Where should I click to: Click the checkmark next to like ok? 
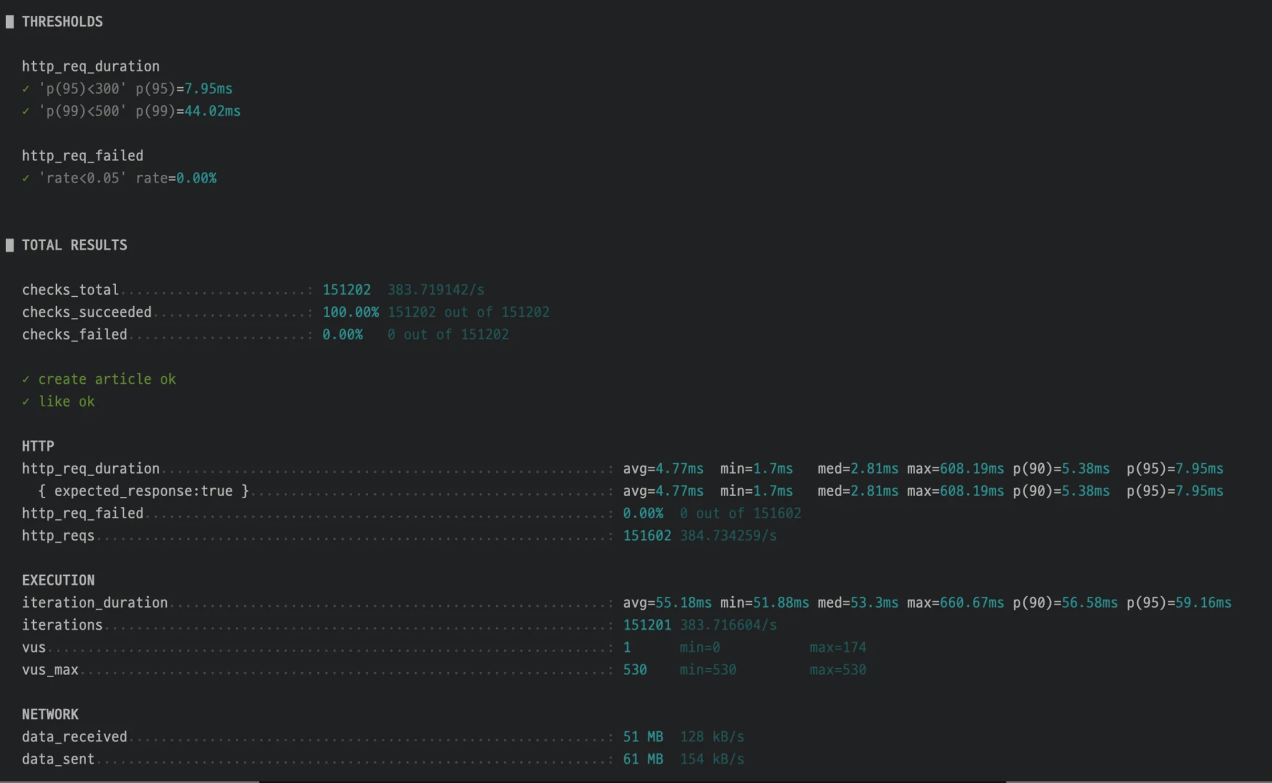click(26, 402)
